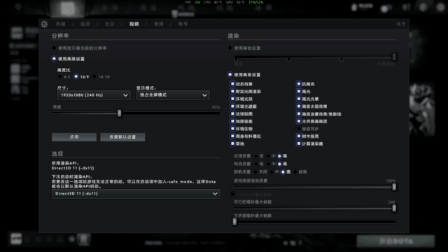The width and height of the screenshot is (448, 252).
Task: Toggle the 动态肖像 checkbox
Action: tap(232, 84)
